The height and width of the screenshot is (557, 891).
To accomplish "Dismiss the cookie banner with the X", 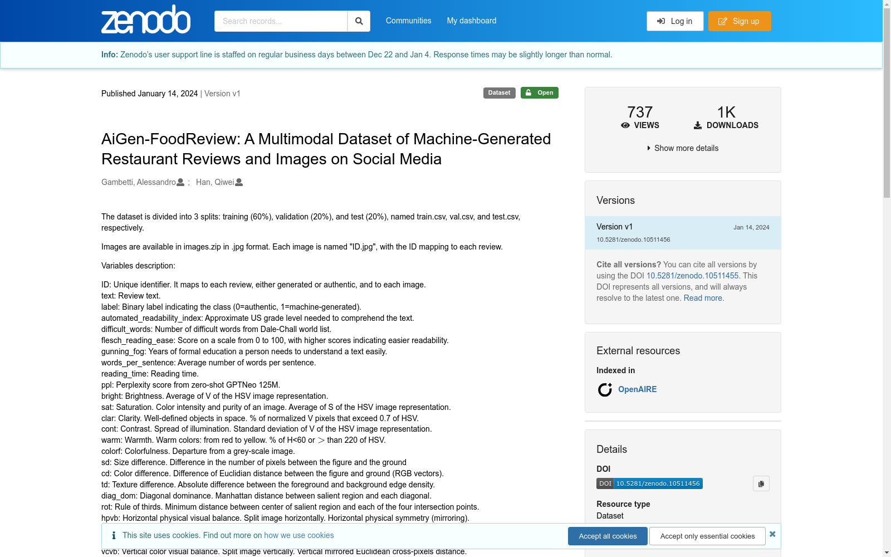I will click(x=772, y=534).
